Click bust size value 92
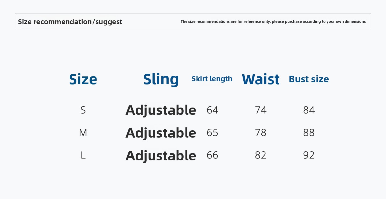 pyautogui.click(x=309, y=155)
